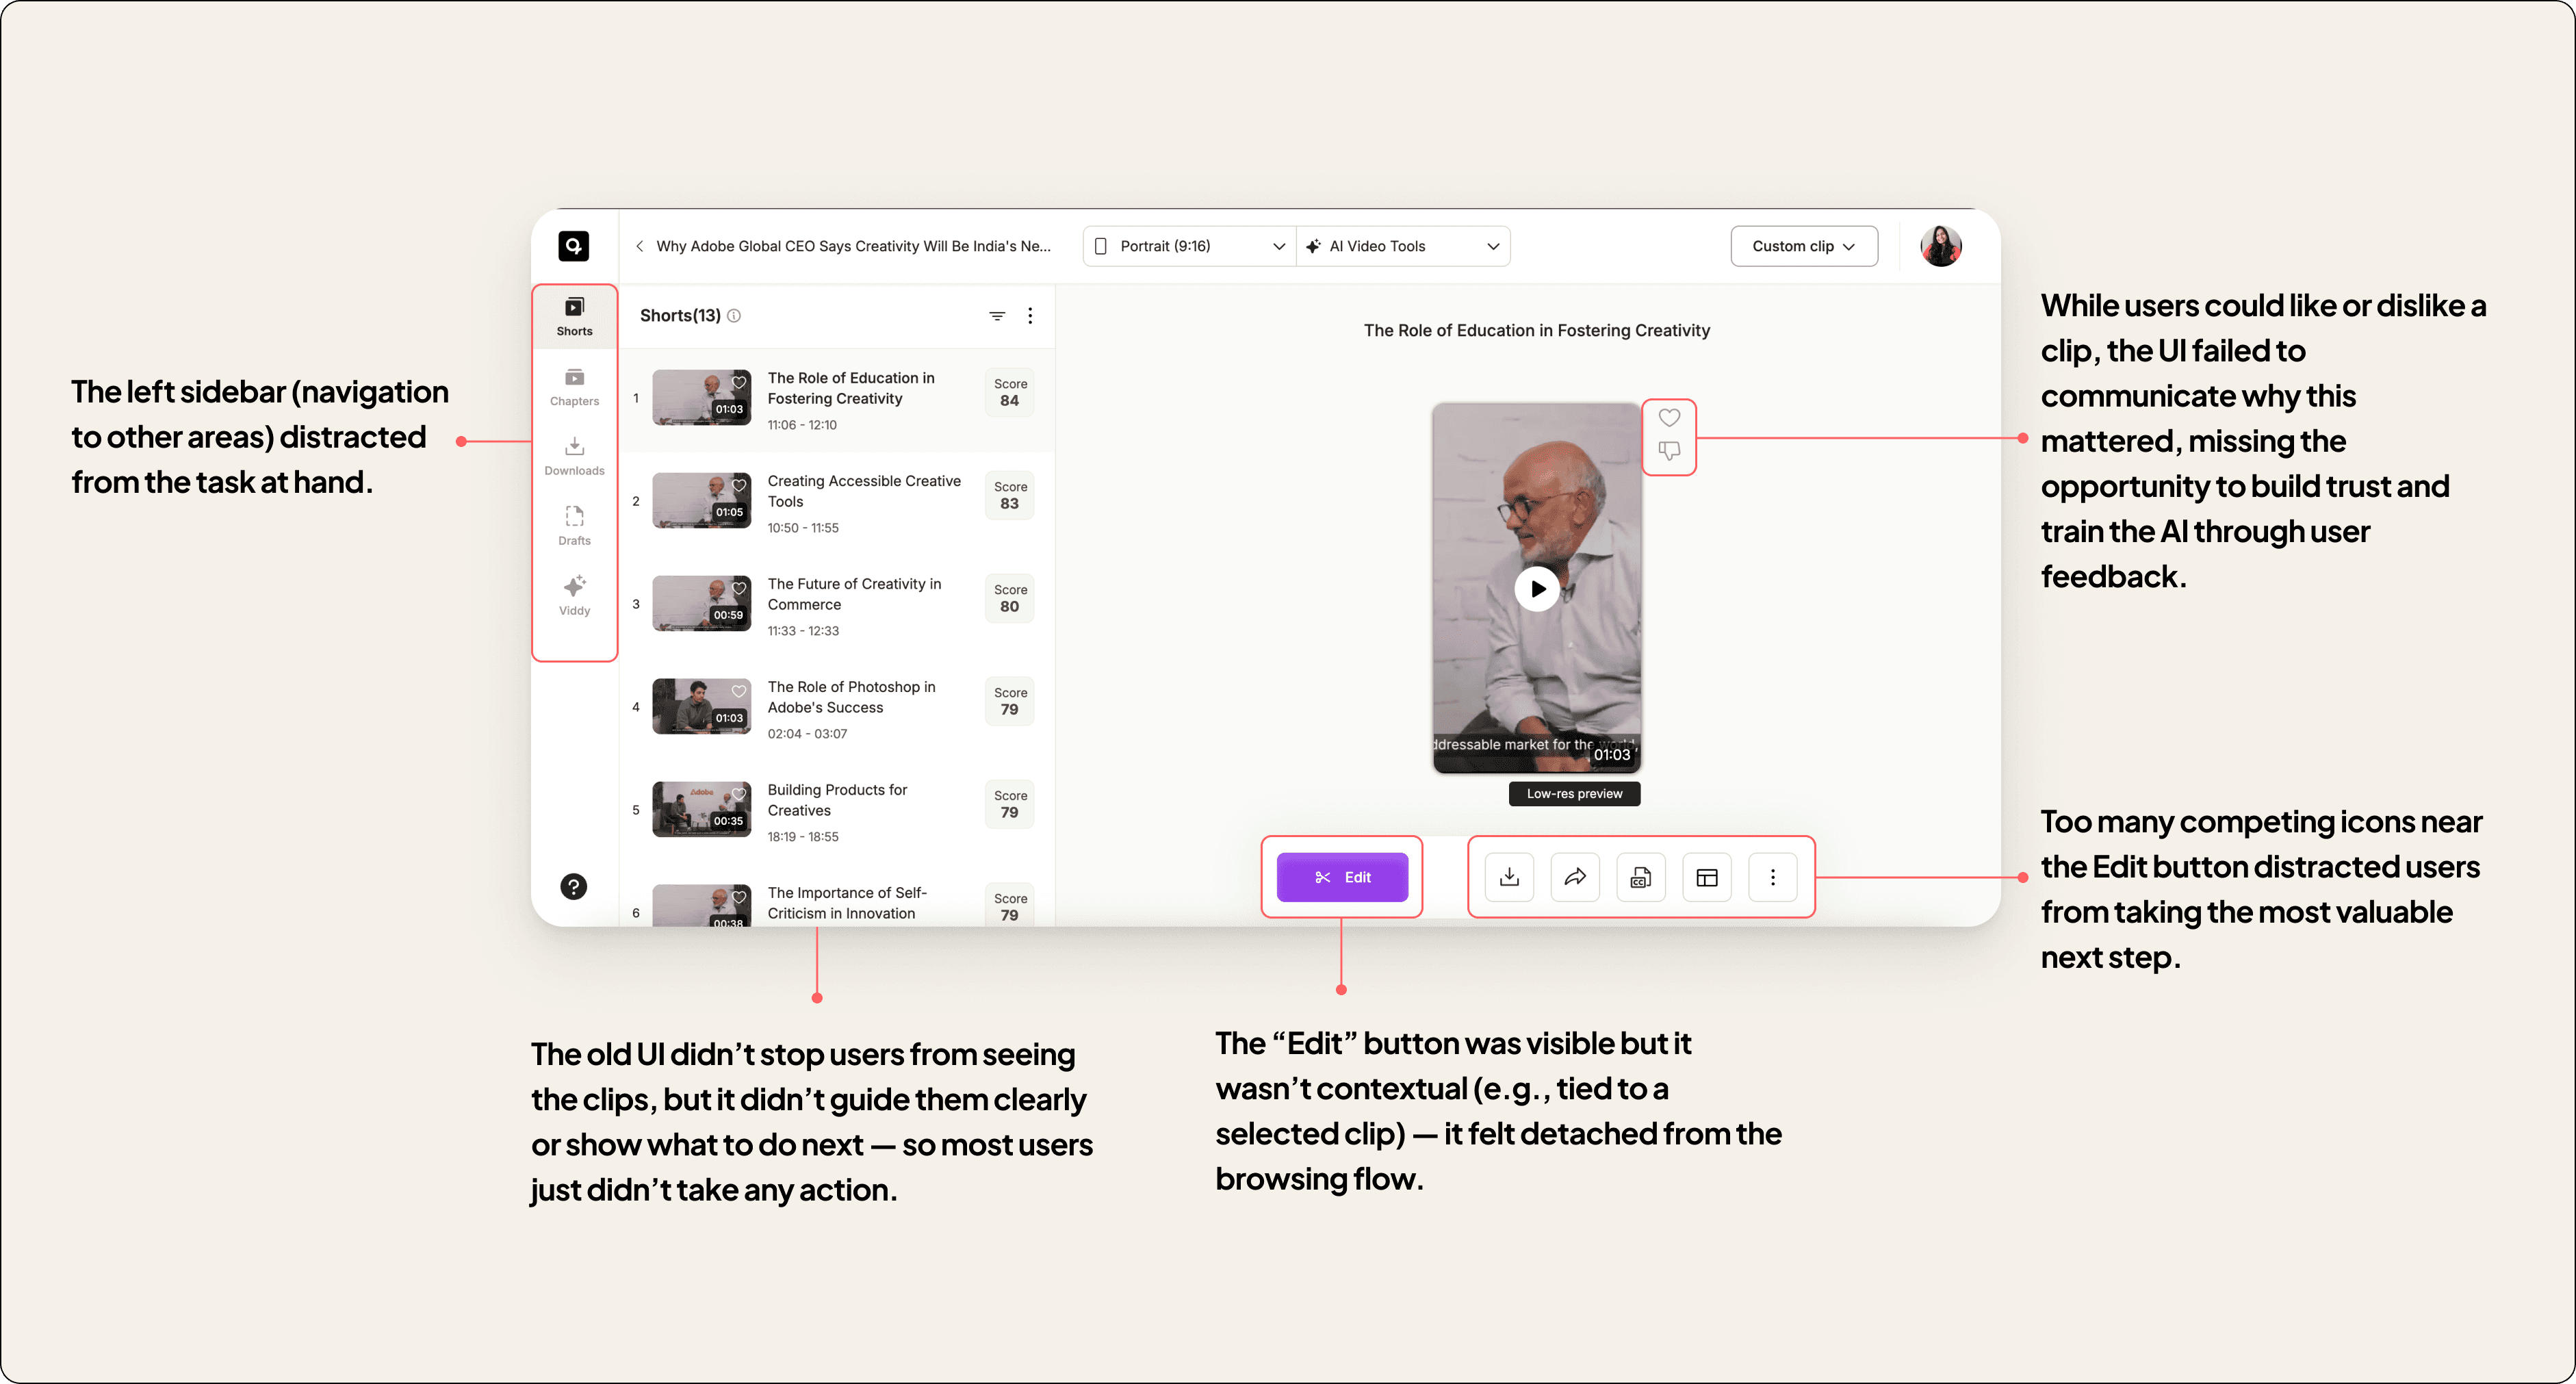
Task: Download the clip using the download icon
Action: 1509,877
